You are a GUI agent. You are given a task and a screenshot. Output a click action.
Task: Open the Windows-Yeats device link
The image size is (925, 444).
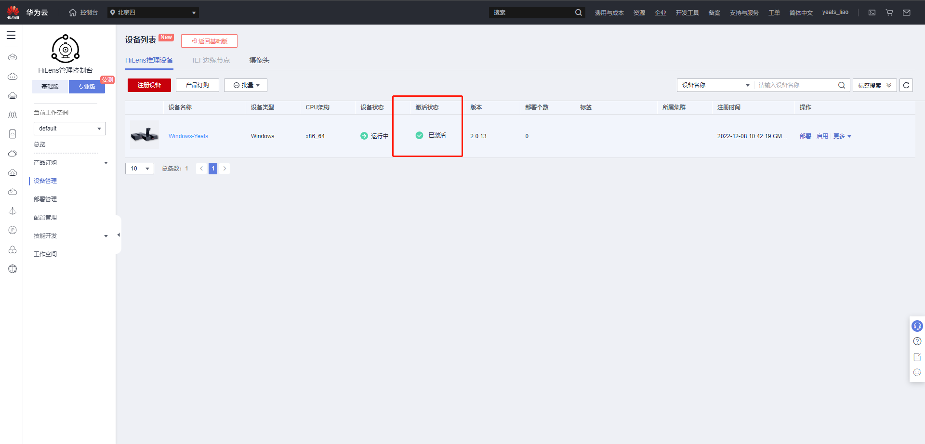point(188,136)
